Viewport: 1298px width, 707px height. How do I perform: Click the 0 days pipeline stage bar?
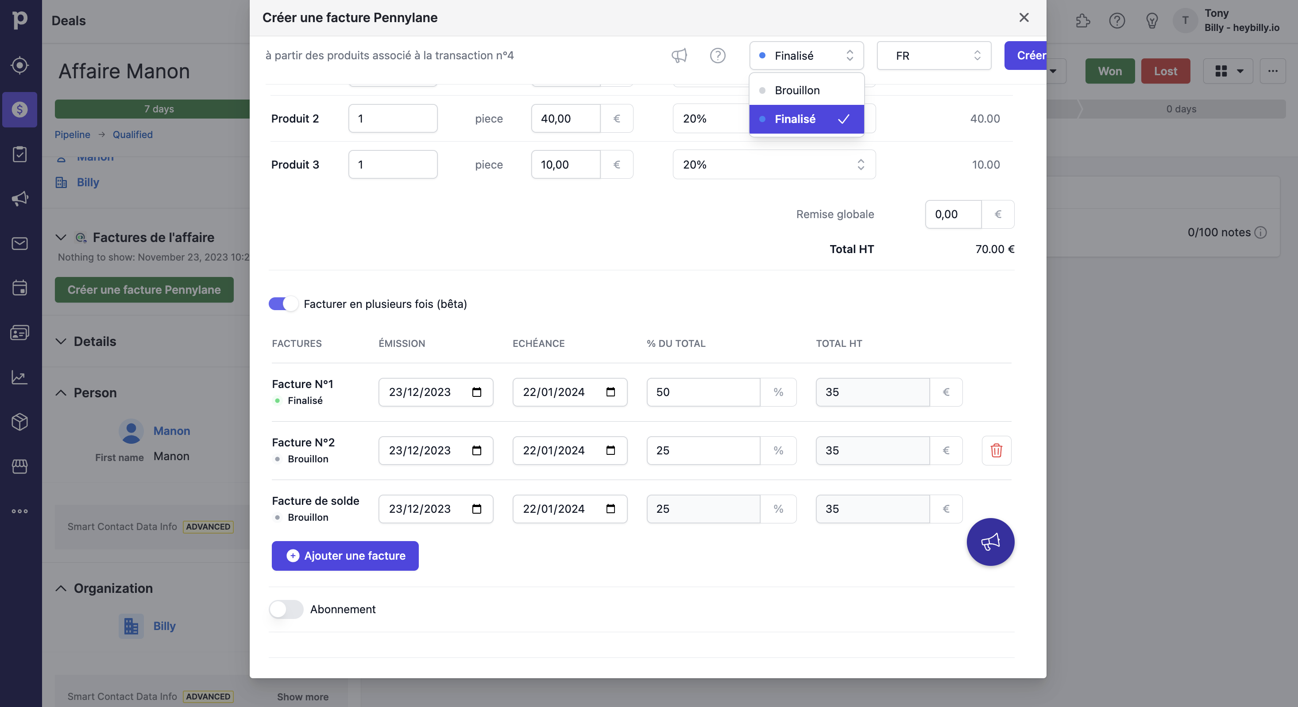click(1181, 109)
